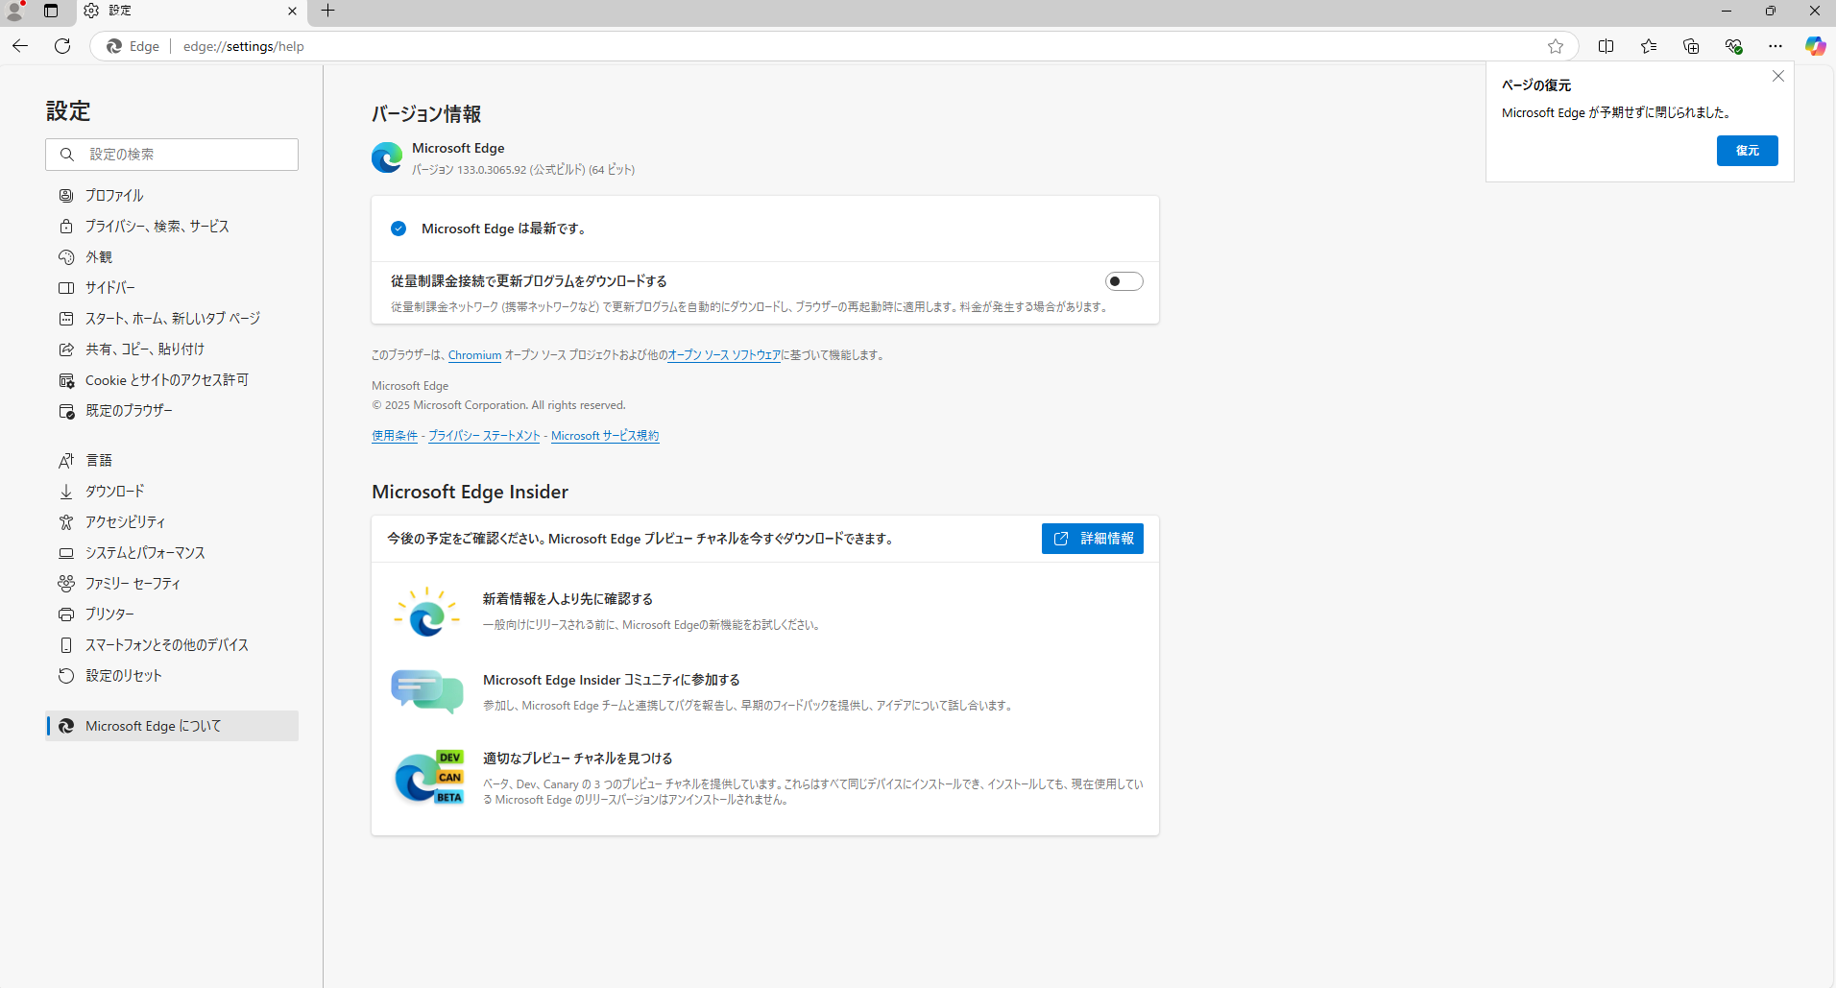Open the Settings and more ellipsis menu

1776,46
